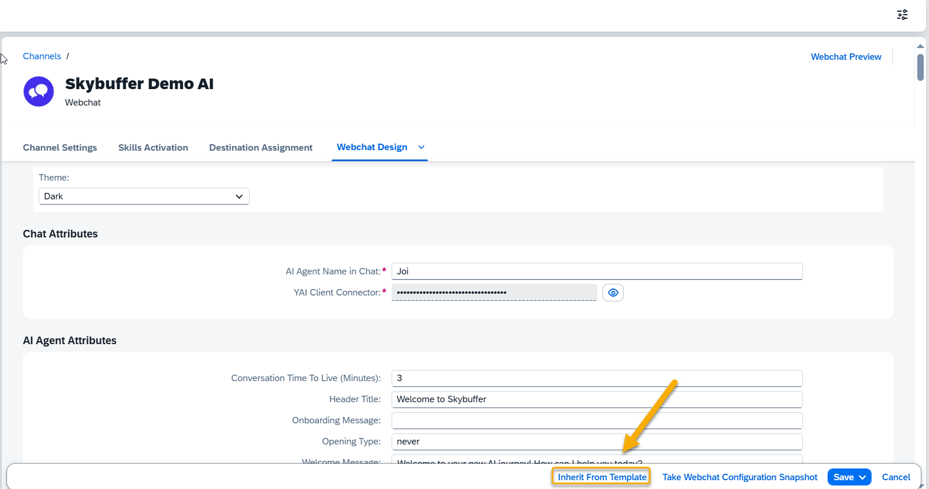
Task: Click the YAI Client Connector password field
Action: [494, 293]
